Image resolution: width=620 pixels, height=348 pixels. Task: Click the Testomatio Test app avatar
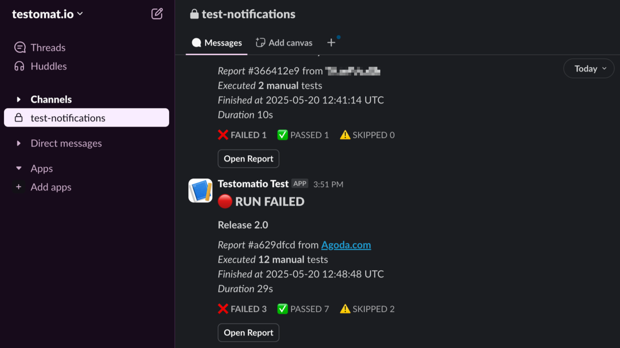pos(200,190)
